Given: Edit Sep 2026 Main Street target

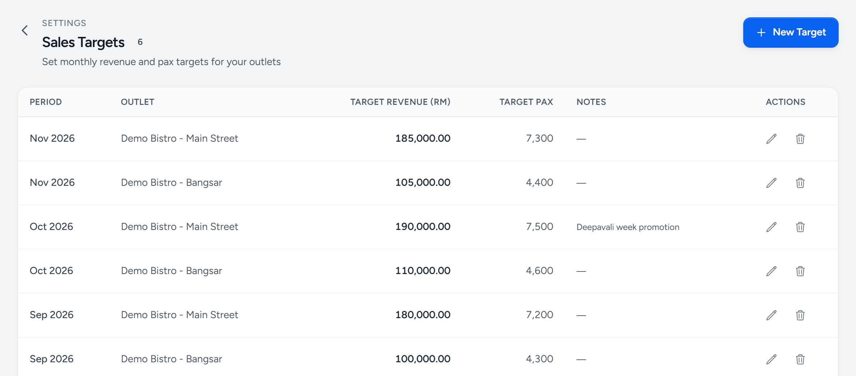Looking at the screenshot, I should 771,315.
